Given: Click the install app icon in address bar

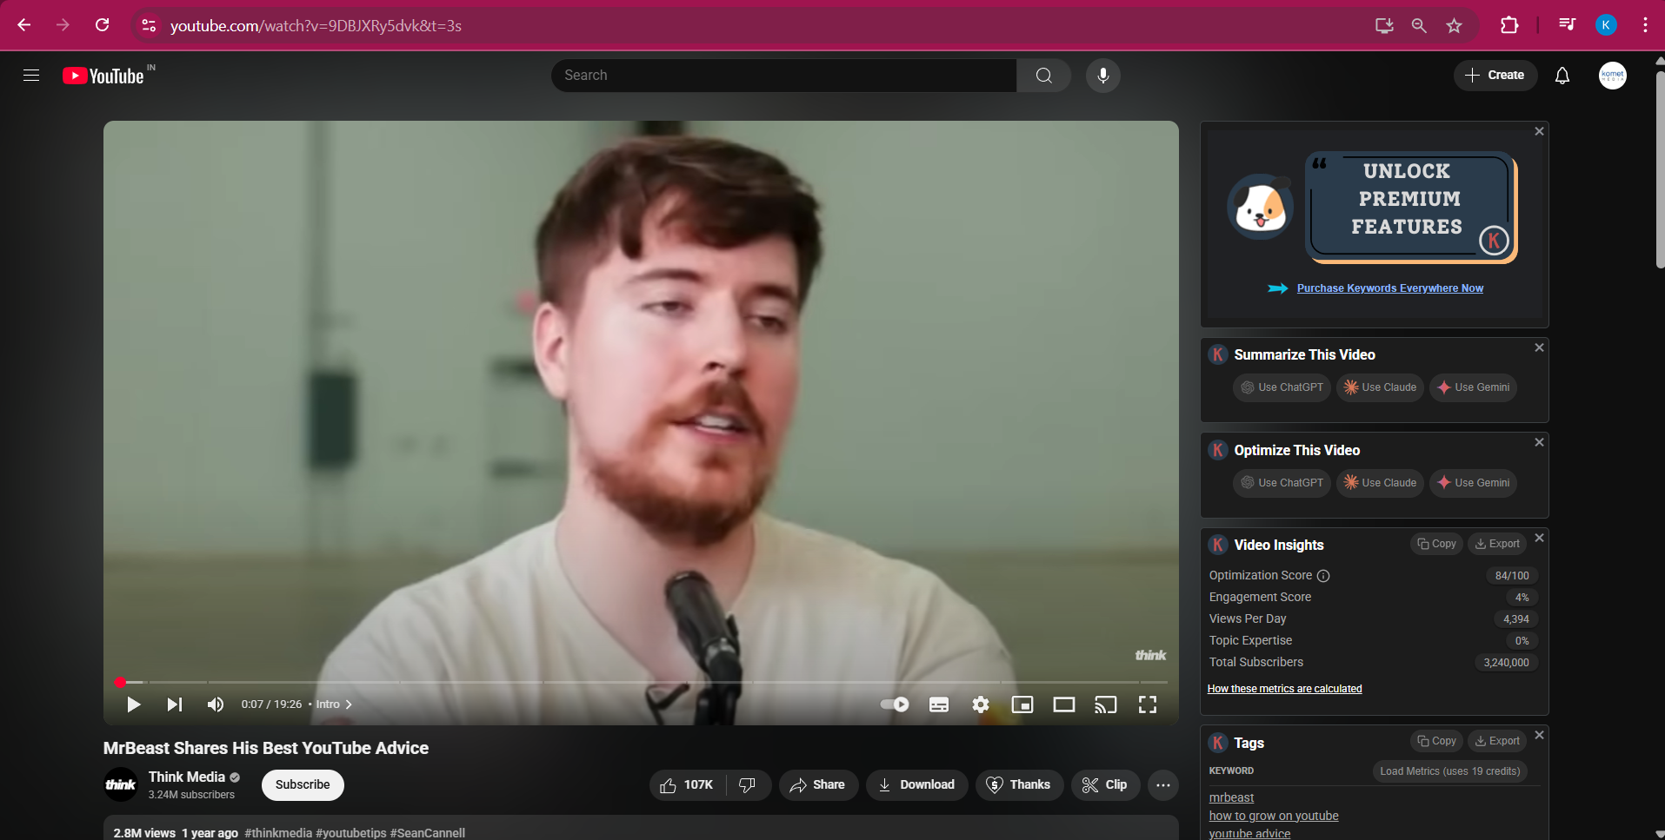Looking at the screenshot, I should click(x=1384, y=25).
